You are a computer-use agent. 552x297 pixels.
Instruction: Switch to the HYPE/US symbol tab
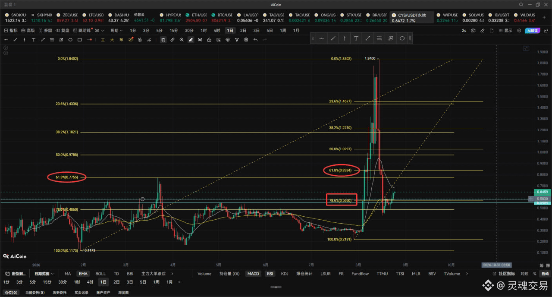170,17
